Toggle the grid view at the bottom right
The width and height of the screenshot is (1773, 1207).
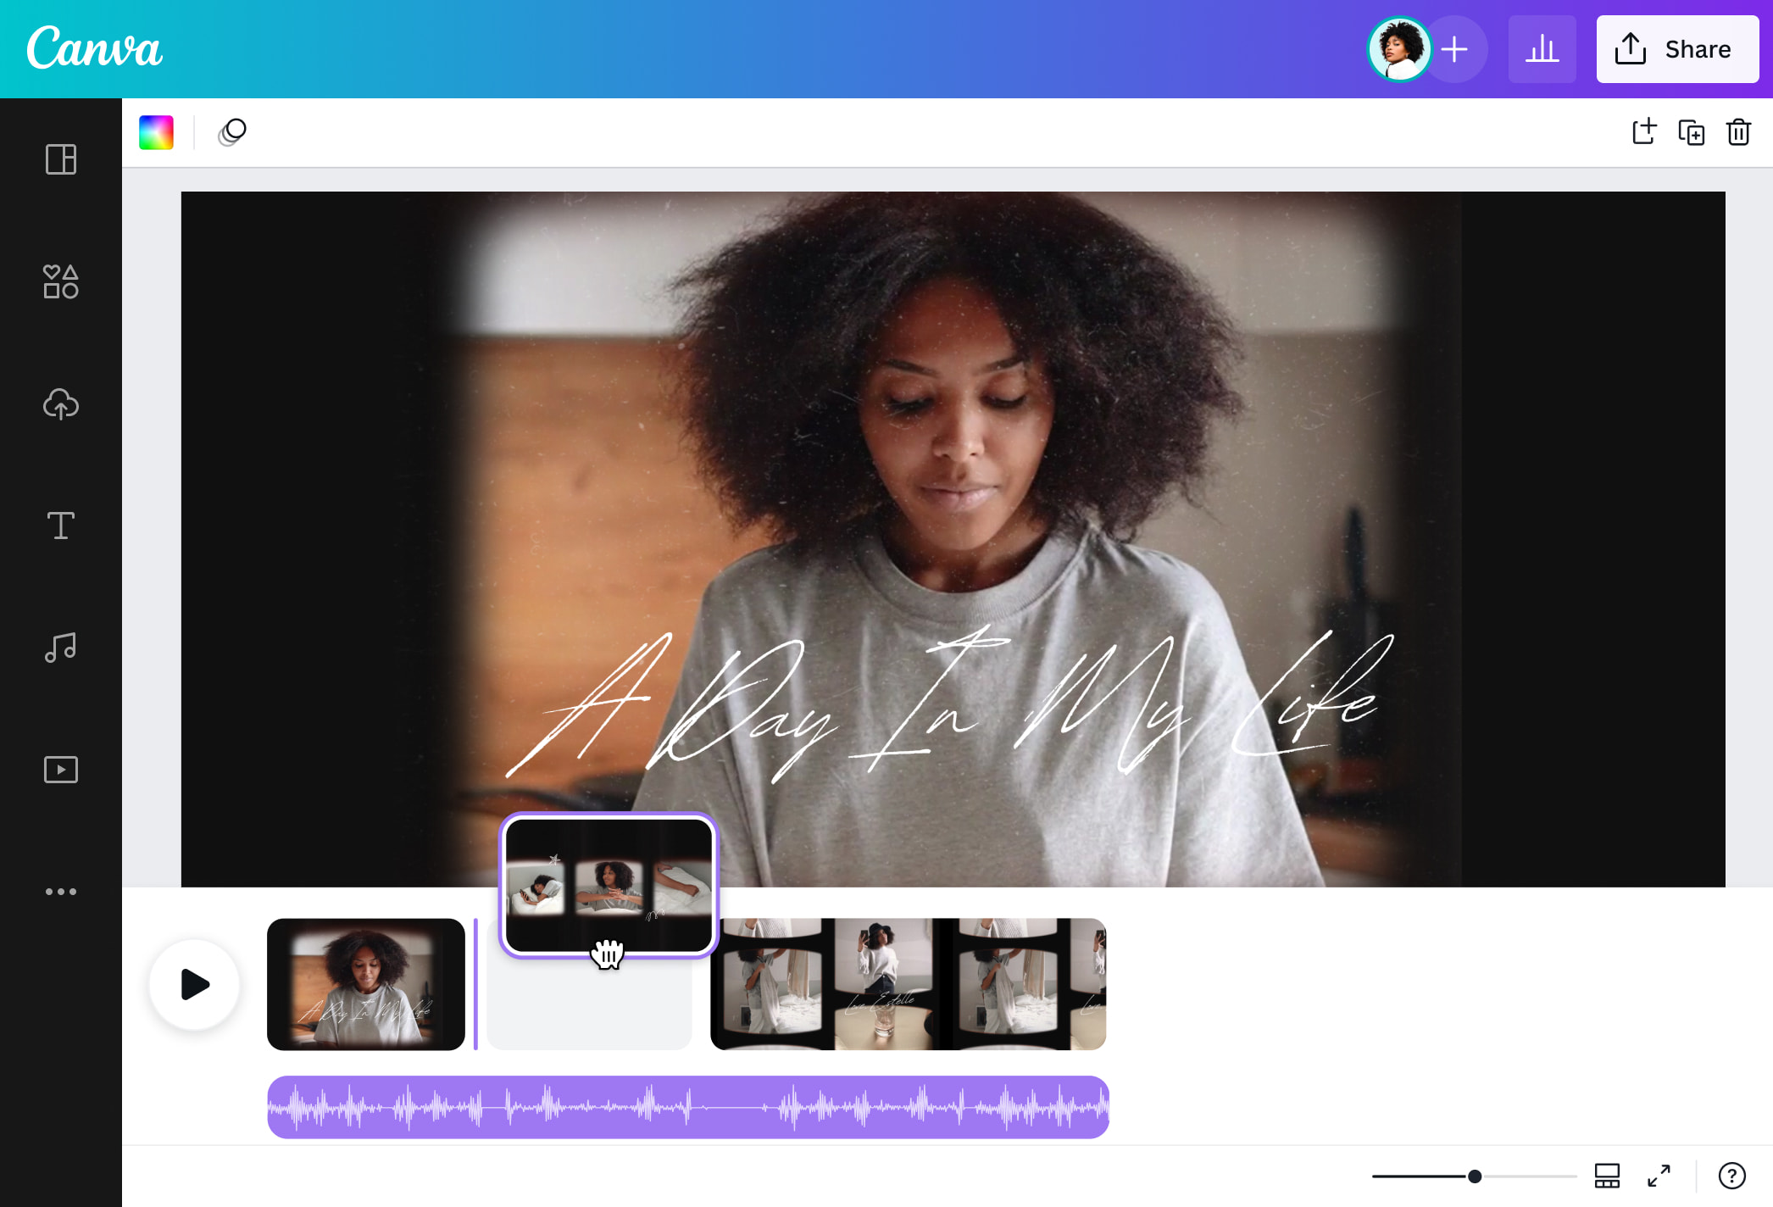point(1607,1176)
